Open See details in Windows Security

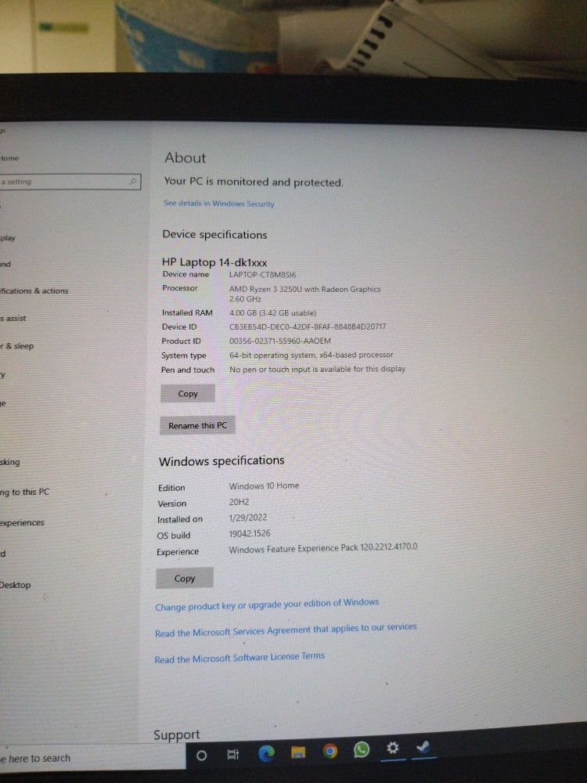[219, 204]
